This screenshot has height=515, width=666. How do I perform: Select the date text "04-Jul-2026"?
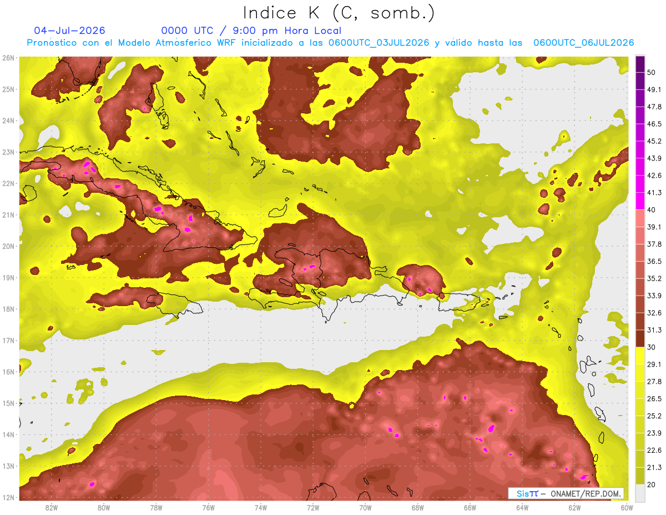(x=69, y=31)
